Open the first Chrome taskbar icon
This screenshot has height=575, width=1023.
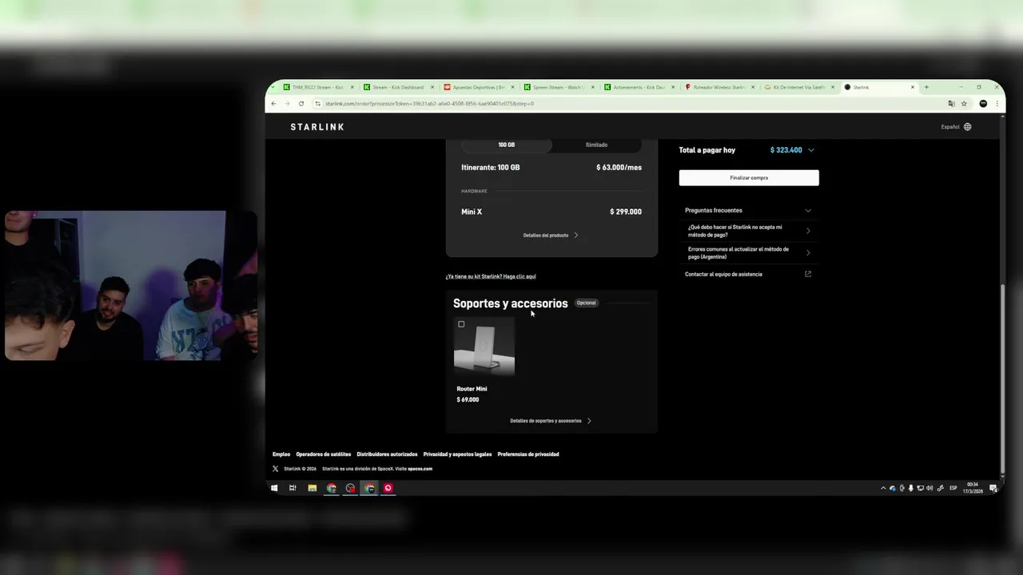point(332,488)
